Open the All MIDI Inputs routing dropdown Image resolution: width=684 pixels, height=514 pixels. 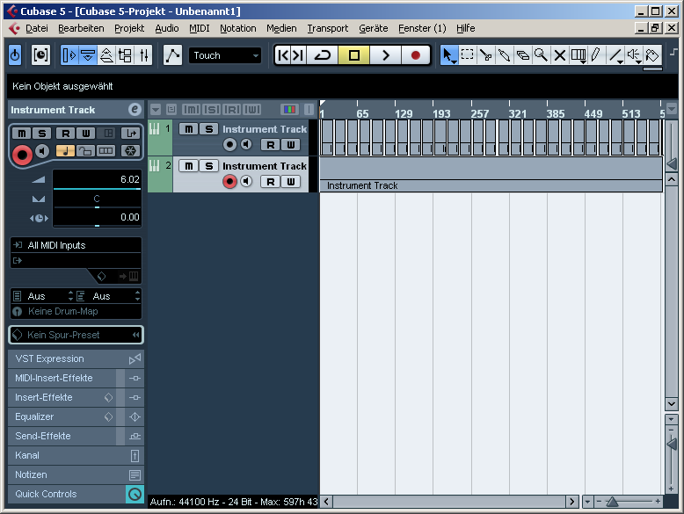(76, 245)
